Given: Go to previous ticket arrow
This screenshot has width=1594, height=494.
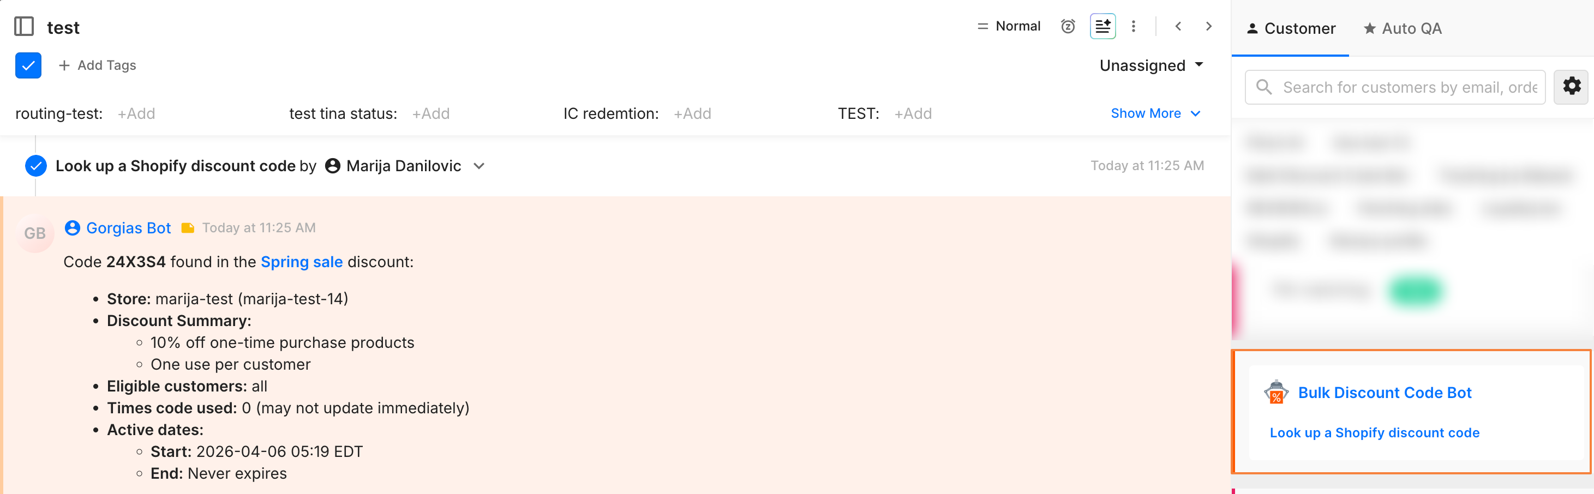Looking at the screenshot, I should point(1178,27).
